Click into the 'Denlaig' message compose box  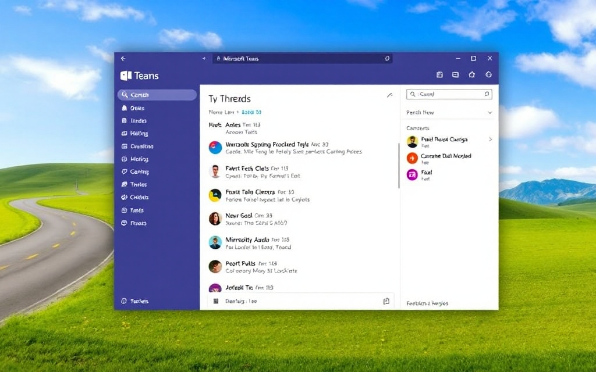tap(300, 301)
